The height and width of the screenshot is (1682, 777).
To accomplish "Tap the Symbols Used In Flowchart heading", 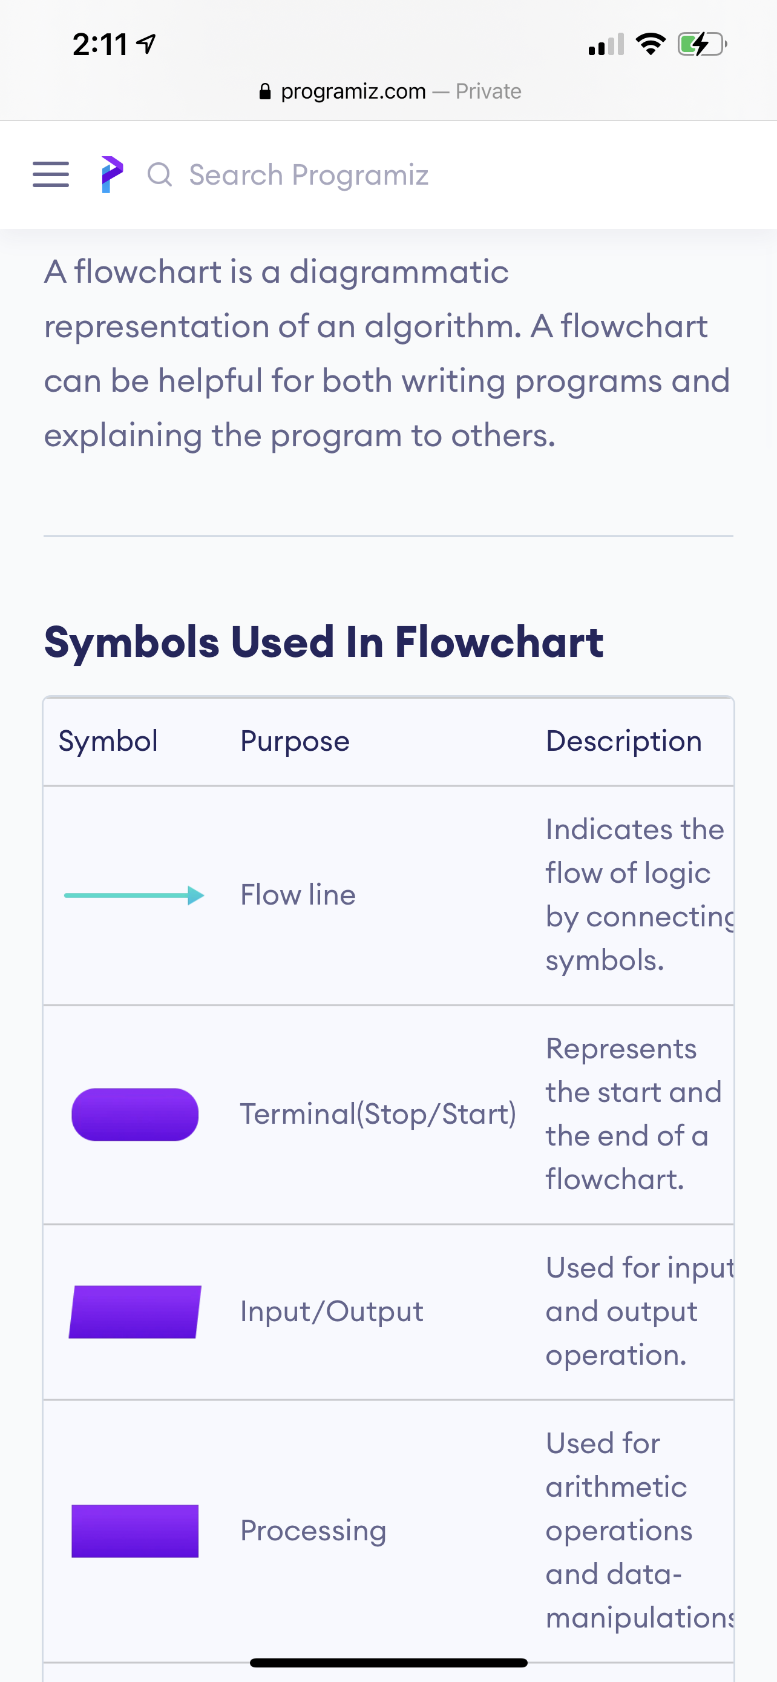I will [x=324, y=642].
